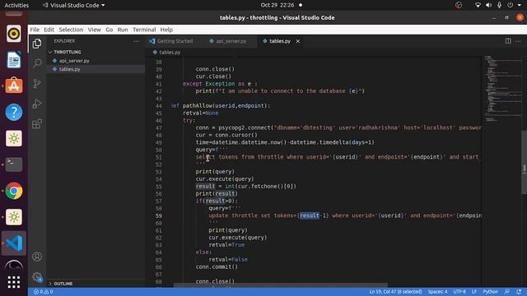Open the Run and Debug view
The image size is (527, 296).
(37, 104)
